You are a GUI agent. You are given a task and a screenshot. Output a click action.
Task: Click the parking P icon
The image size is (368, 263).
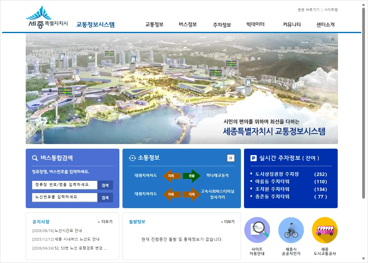click(253, 158)
